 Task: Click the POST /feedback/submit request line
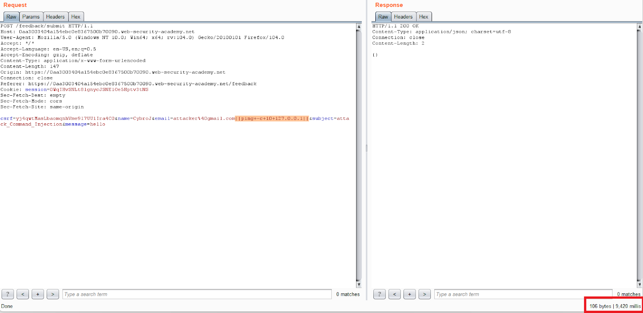pos(47,26)
